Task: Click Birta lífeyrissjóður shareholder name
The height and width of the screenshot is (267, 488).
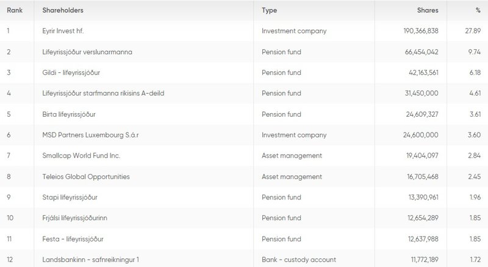Action: click(x=70, y=114)
